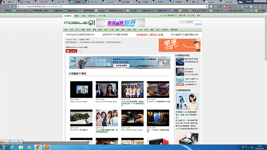The height and width of the screenshot is (150, 267).
Task: Open the Google bookmark in bookmarks bar
Action: click(100, 10)
